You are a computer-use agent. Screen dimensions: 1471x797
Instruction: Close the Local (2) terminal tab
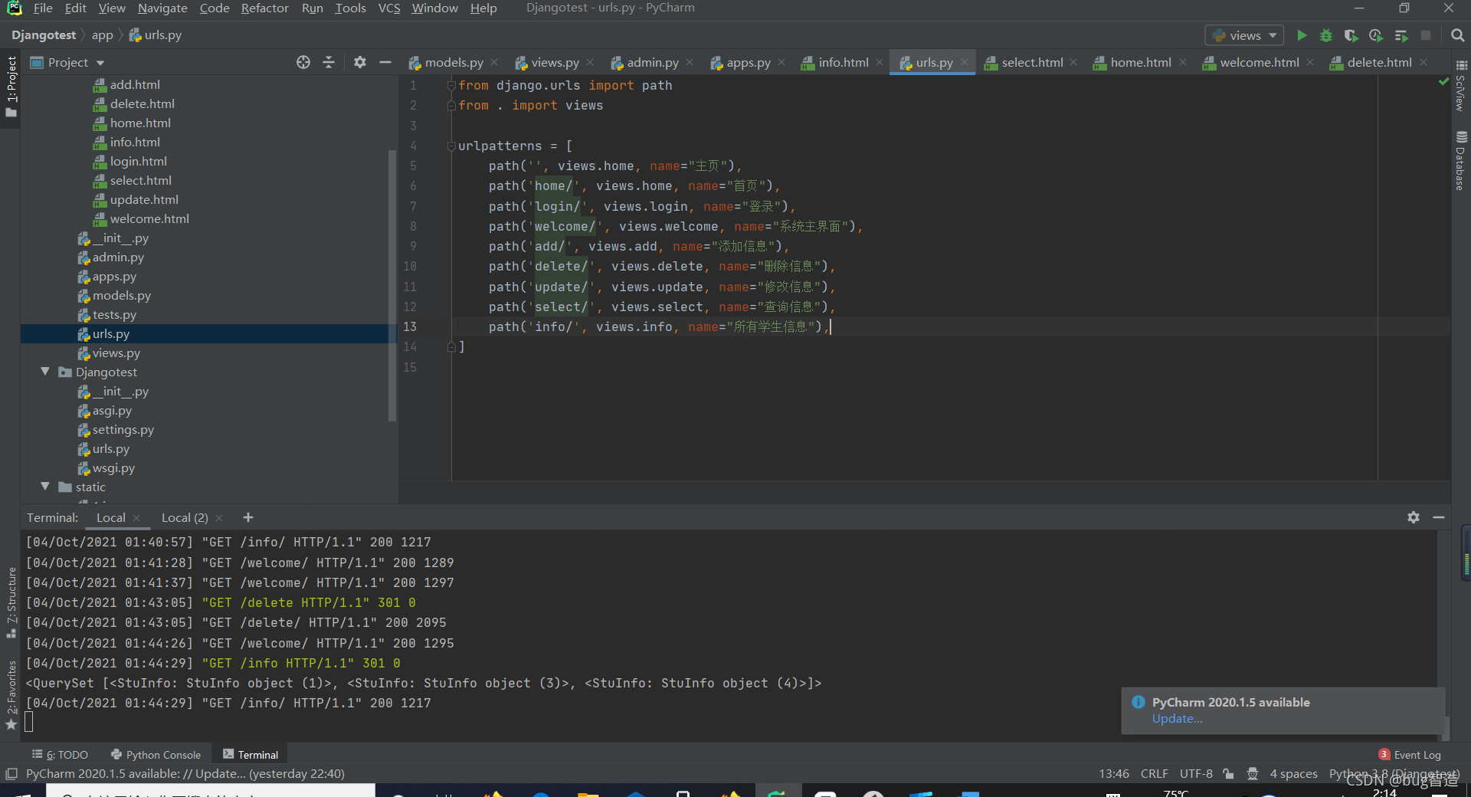pos(219,518)
